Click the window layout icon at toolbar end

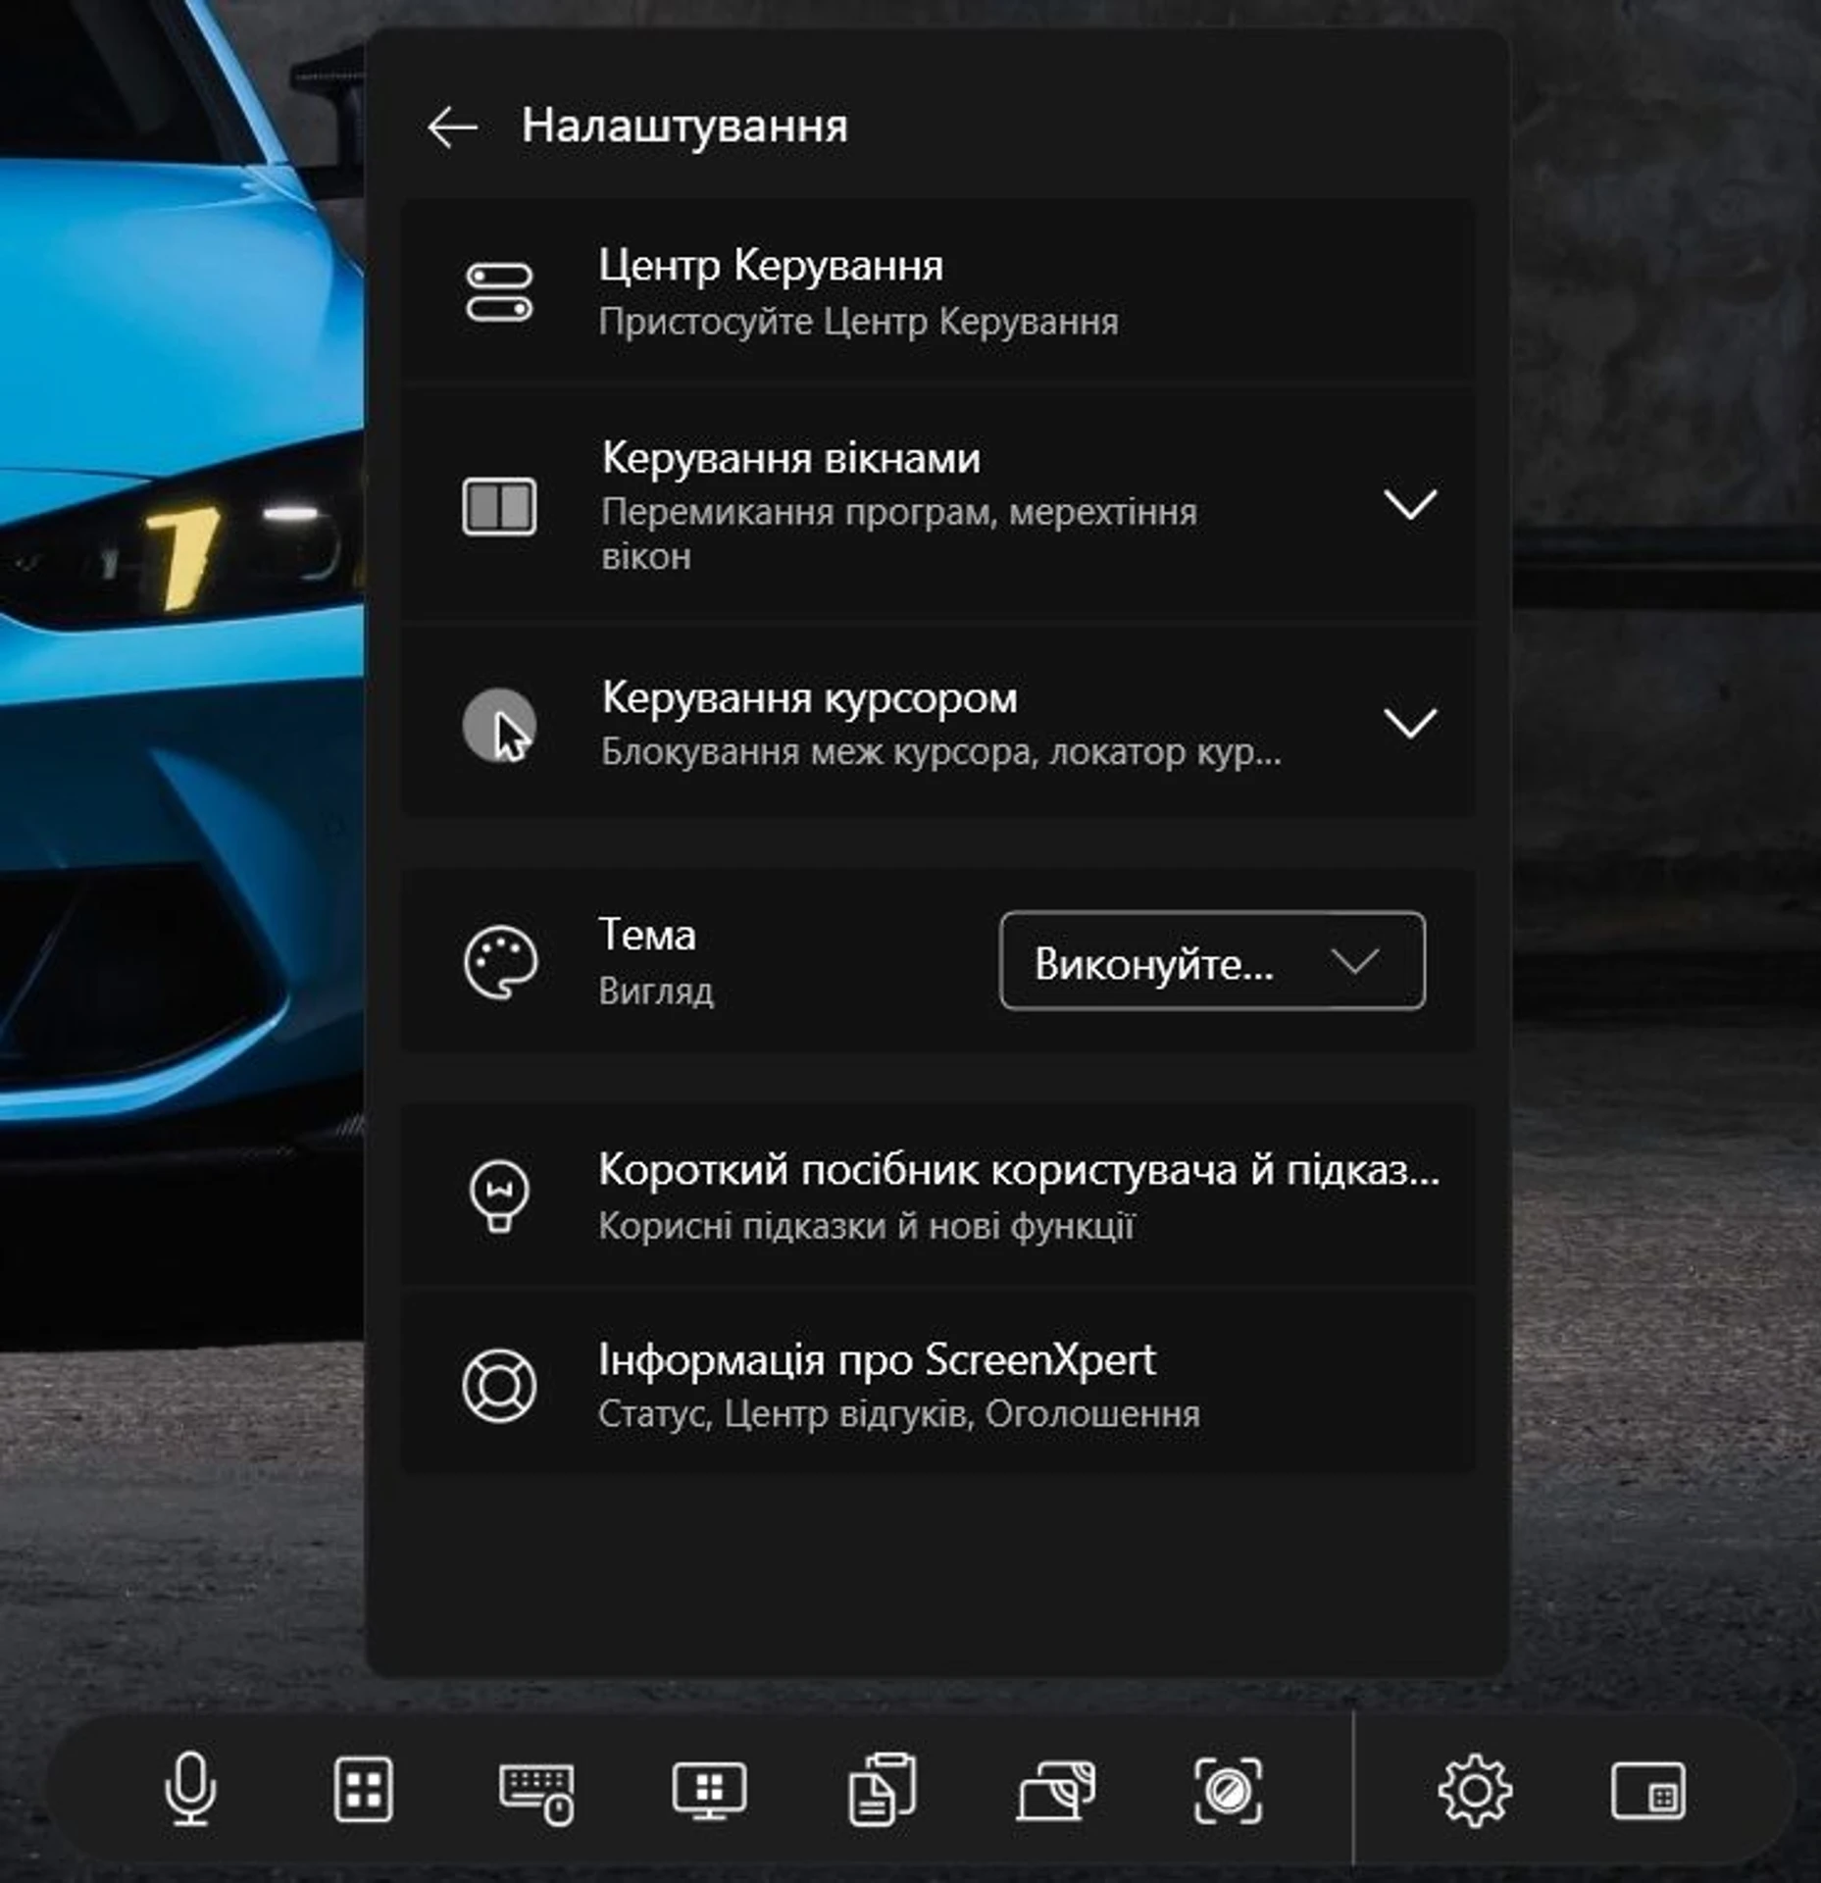click(1647, 1791)
